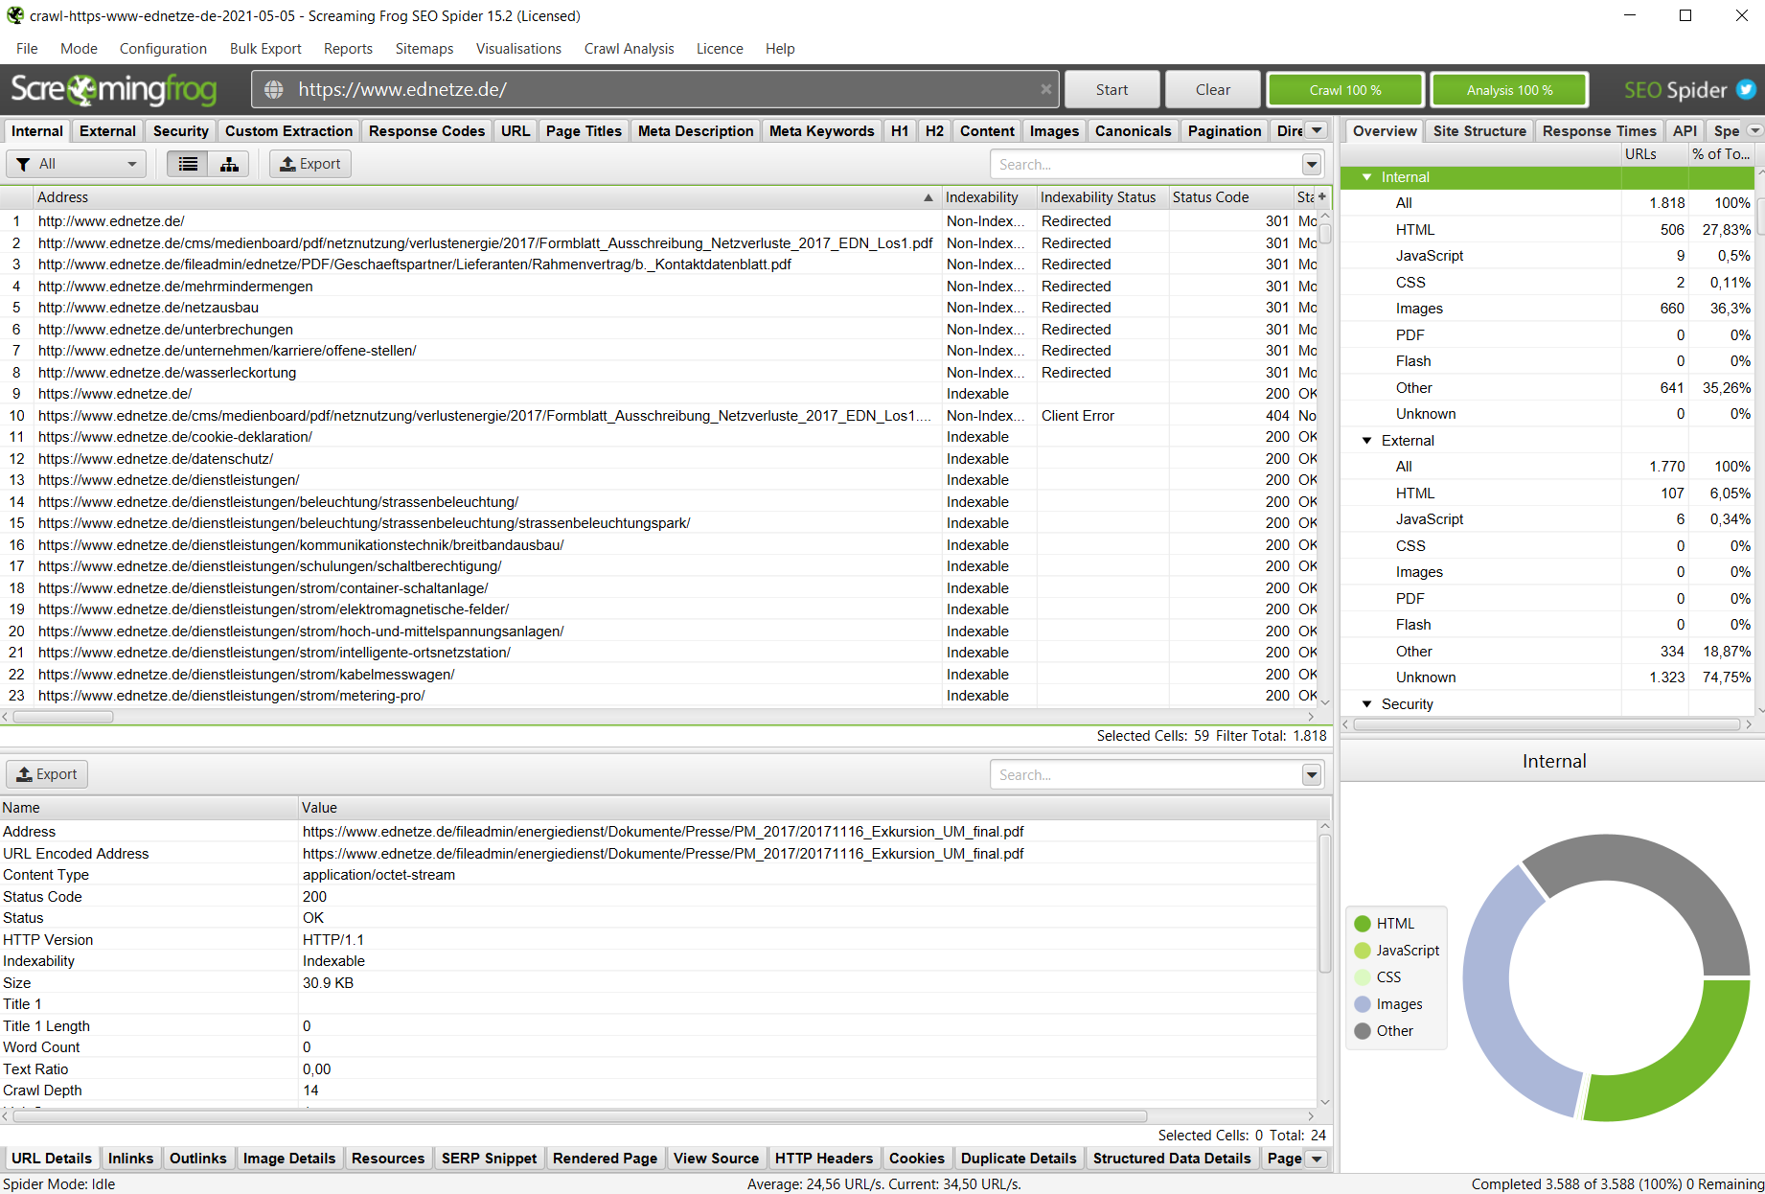This screenshot has width=1765, height=1194.
Task: Click the Clear button
Action: [1213, 89]
